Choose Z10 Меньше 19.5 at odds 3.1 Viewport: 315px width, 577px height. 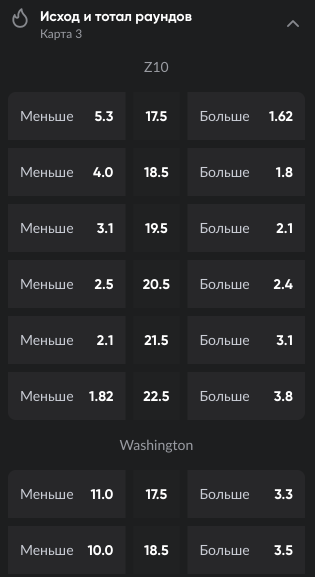click(66, 228)
